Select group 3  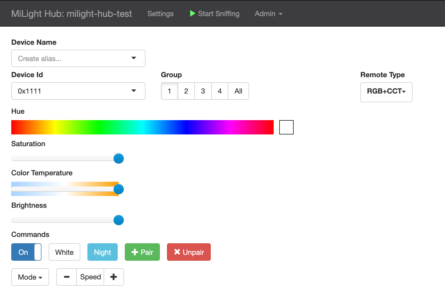click(x=203, y=91)
